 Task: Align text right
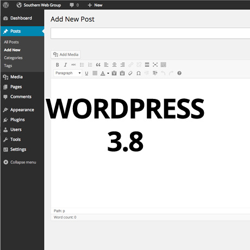122,65
